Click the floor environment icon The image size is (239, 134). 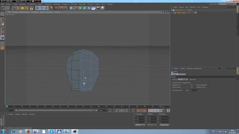[93, 8]
